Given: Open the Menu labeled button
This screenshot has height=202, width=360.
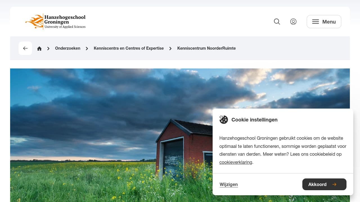Looking at the screenshot, I should (329, 22).
